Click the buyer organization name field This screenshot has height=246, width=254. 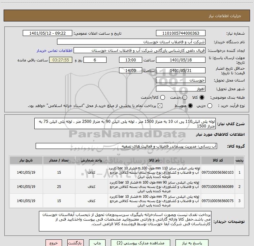[x=131, y=42]
